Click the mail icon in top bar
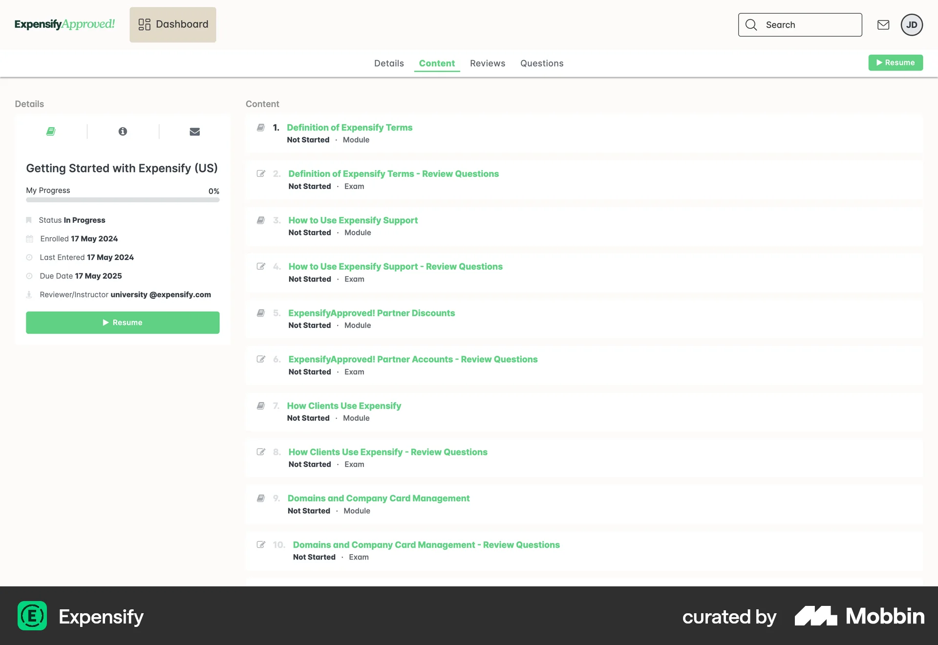The width and height of the screenshot is (938, 645). (x=883, y=24)
